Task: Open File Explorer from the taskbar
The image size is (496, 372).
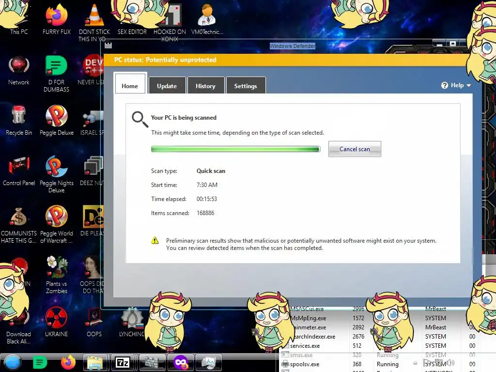Action: (x=95, y=362)
